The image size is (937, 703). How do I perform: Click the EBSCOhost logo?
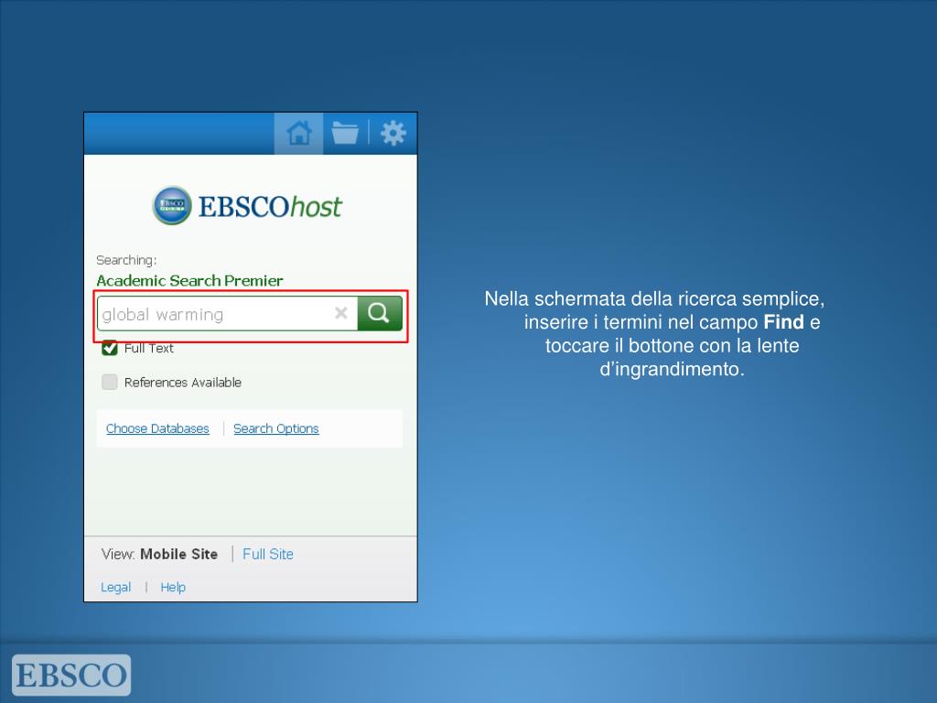click(x=247, y=206)
